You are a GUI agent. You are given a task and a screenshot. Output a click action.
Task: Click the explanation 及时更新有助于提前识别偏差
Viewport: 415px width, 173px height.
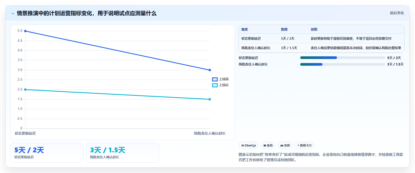[351, 39]
